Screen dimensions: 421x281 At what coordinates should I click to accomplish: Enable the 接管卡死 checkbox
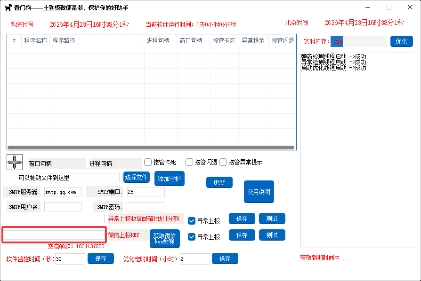point(148,162)
